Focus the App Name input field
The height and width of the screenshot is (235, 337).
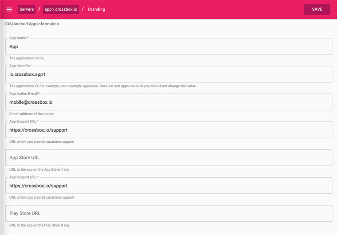click(x=168, y=47)
